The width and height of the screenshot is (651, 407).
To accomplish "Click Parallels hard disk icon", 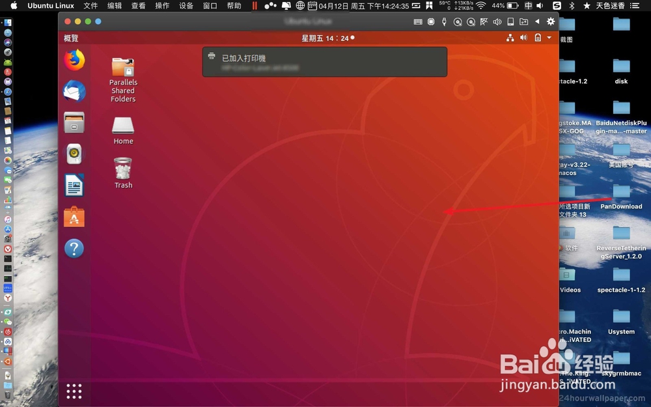I will click(510, 21).
